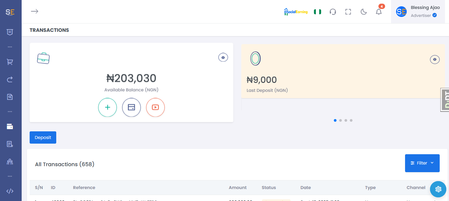Expand the Filter dropdown
This screenshot has height=201, width=449.
(x=422, y=163)
